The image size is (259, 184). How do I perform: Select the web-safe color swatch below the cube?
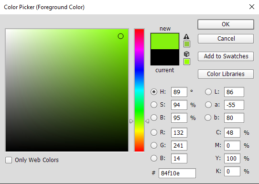pyautogui.click(x=187, y=62)
